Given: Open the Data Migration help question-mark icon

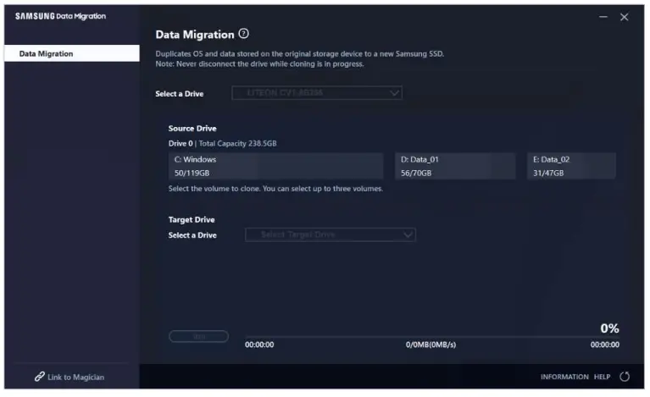Looking at the screenshot, I should [x=244, y=34].
